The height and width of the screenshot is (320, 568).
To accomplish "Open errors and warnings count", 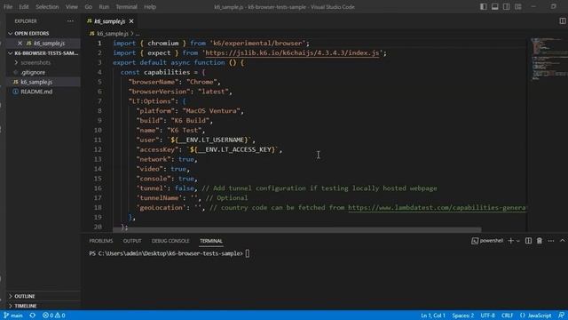I will click(53, 316).
